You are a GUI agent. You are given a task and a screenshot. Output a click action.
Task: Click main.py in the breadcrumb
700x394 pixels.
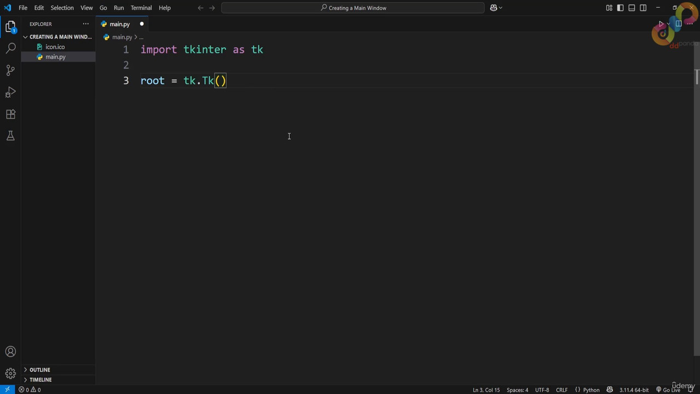121,37
